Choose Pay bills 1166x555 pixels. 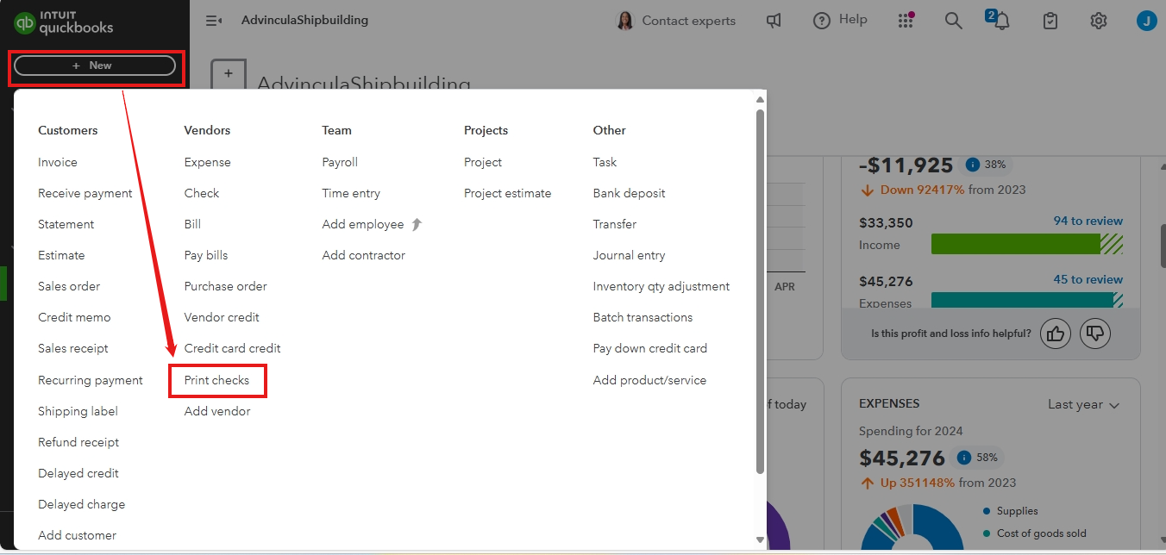click(x=206, y=255)
